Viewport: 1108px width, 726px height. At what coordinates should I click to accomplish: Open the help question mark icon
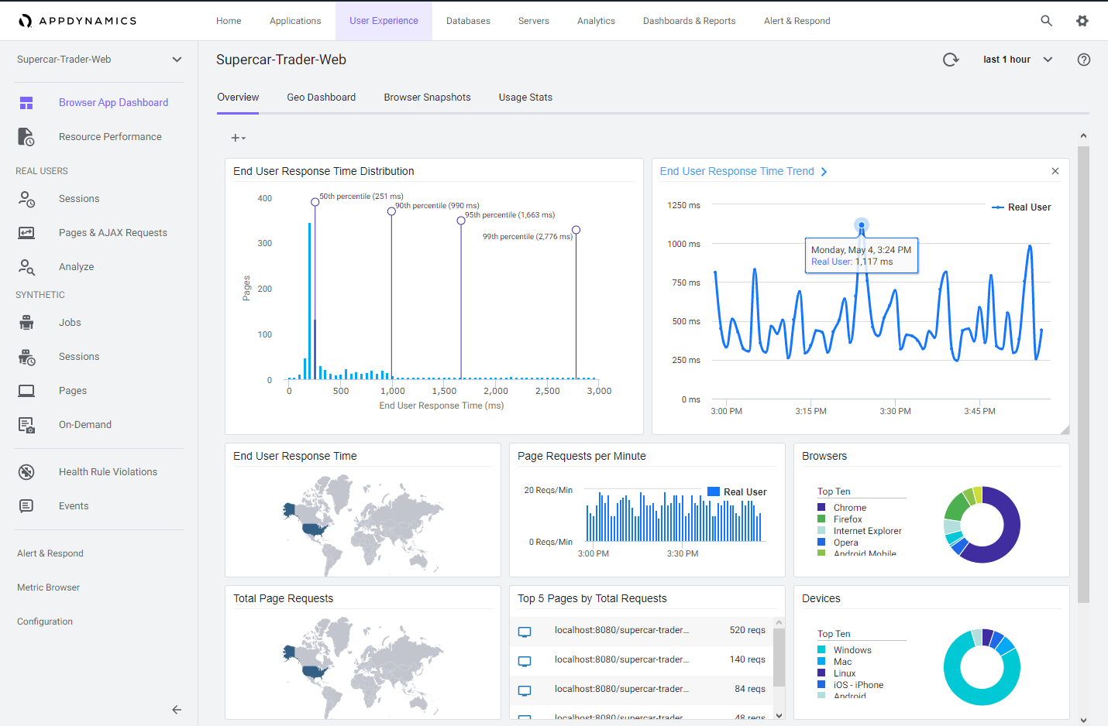pos(1083,60)
